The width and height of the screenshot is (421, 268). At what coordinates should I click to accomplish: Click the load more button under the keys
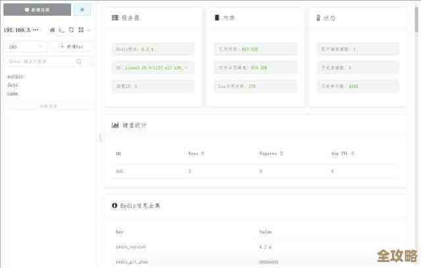[x=49, y=106]
